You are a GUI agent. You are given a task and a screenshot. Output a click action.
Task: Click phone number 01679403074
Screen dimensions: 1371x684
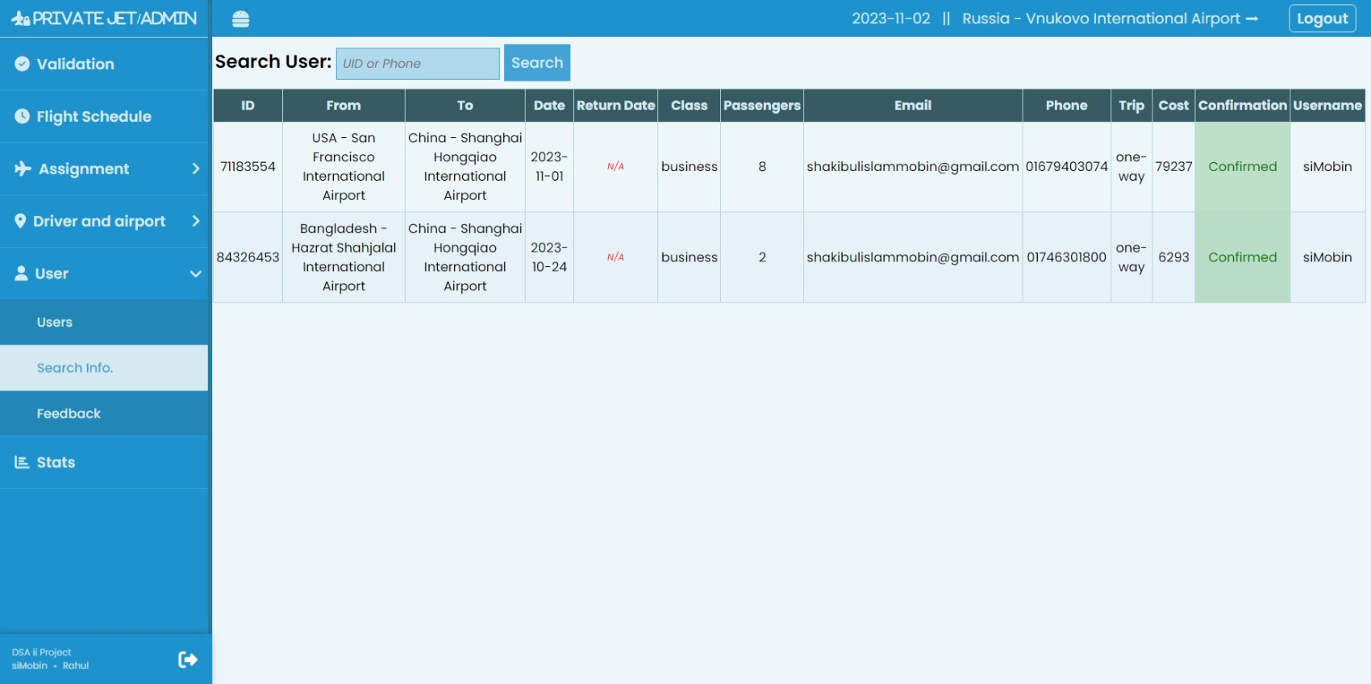pyautogui.click(x=1067, y=167)
